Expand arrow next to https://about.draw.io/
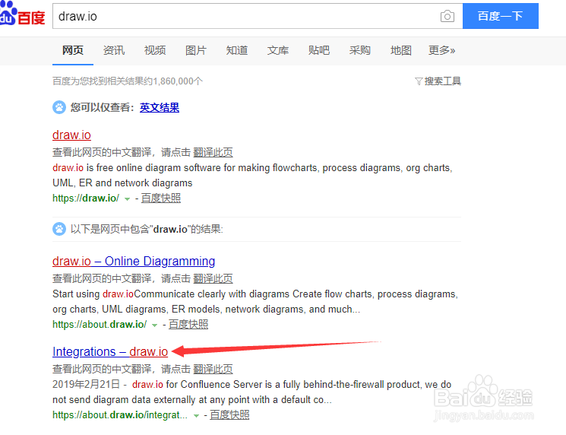566x435 pixels. click(154, 325)
